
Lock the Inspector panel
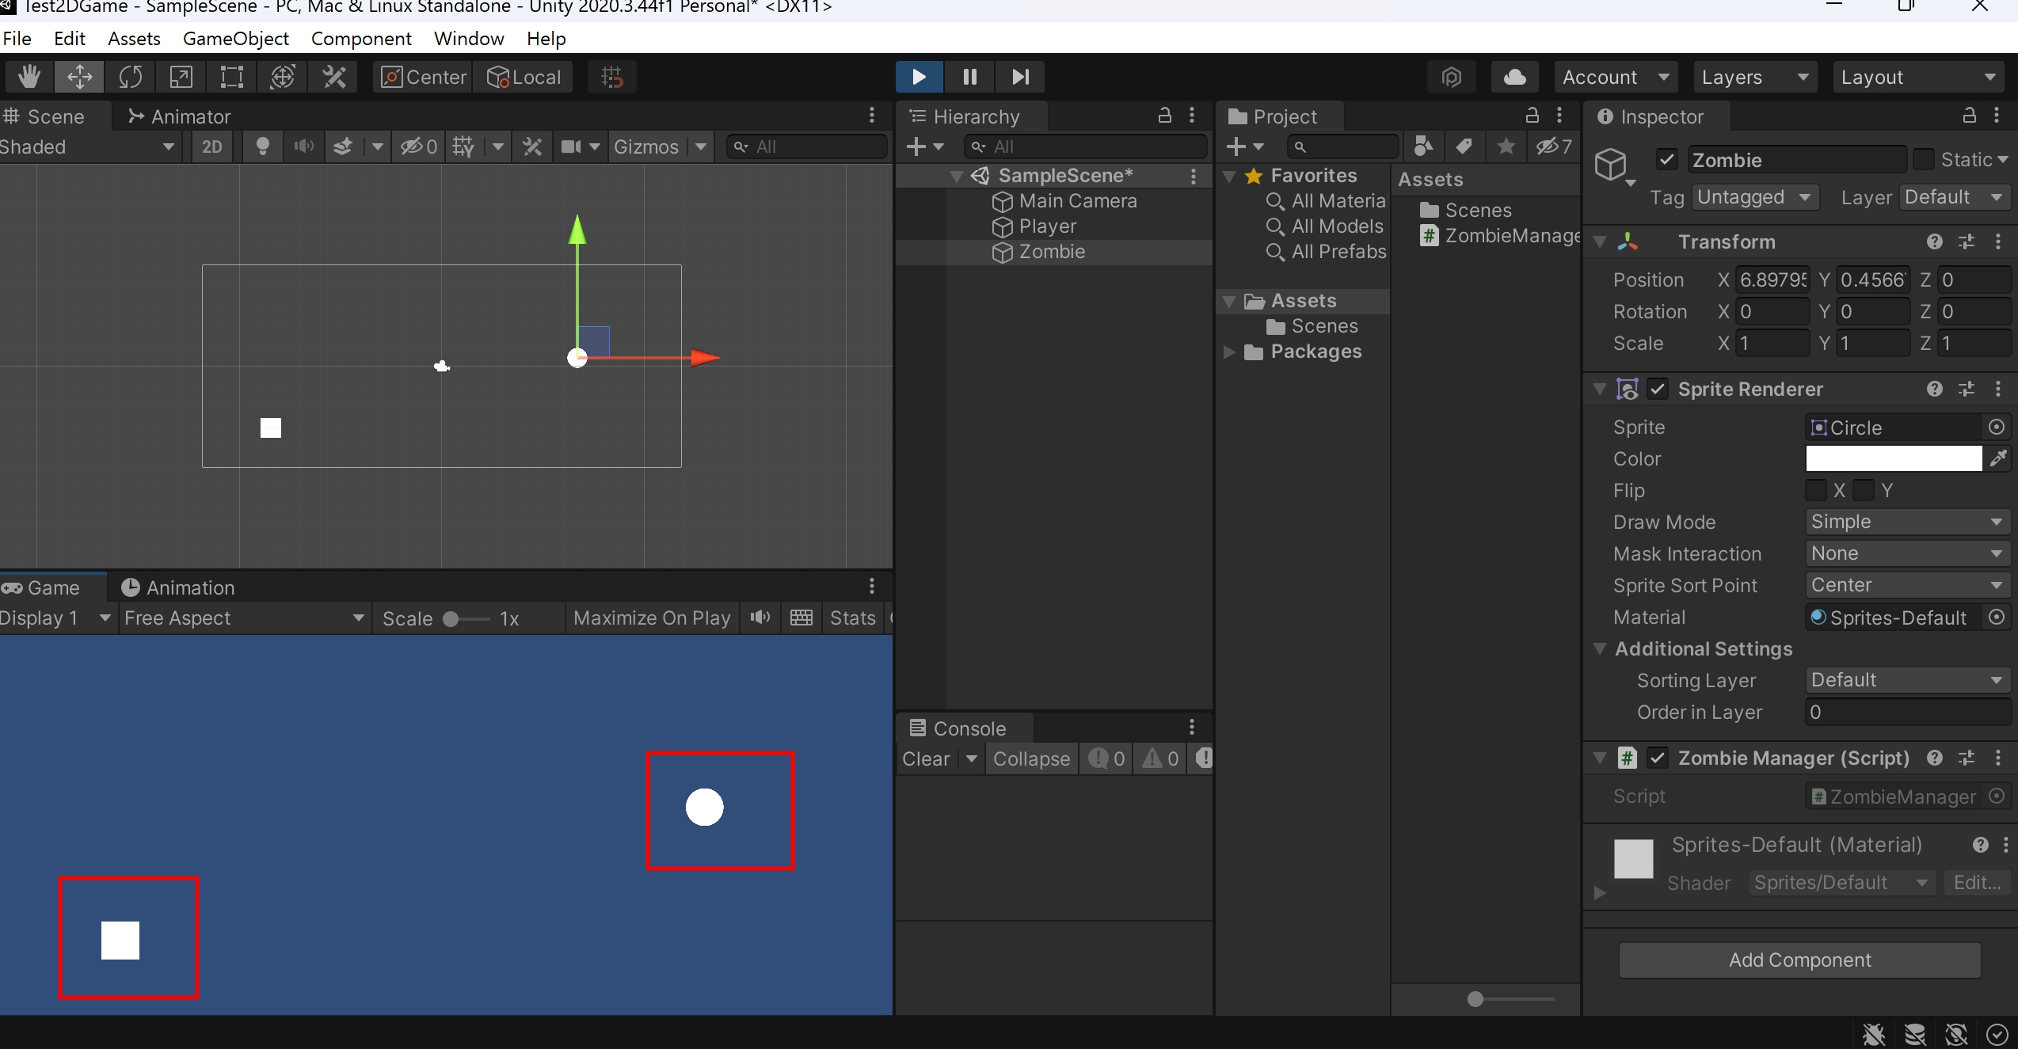(1969, 116)
